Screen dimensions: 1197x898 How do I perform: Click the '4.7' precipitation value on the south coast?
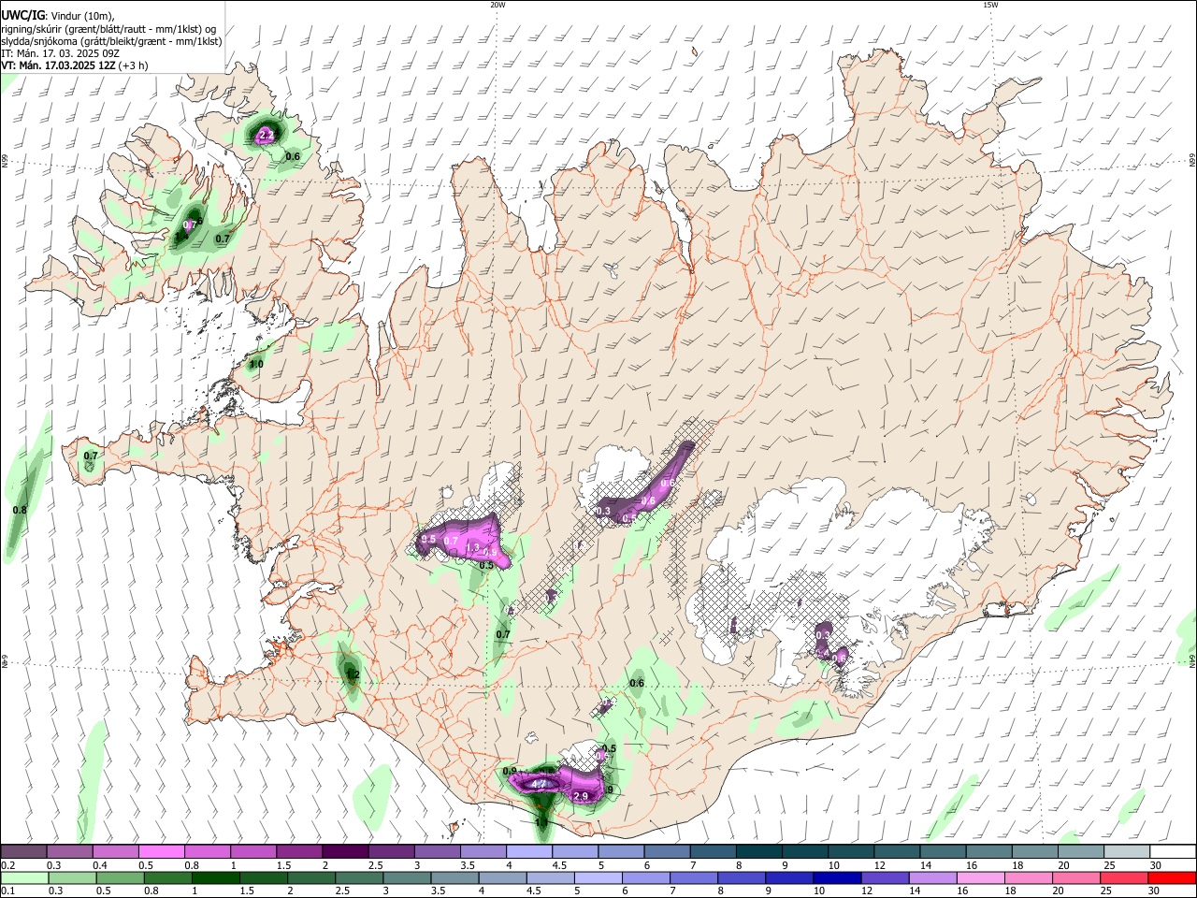tap(539, 784)
